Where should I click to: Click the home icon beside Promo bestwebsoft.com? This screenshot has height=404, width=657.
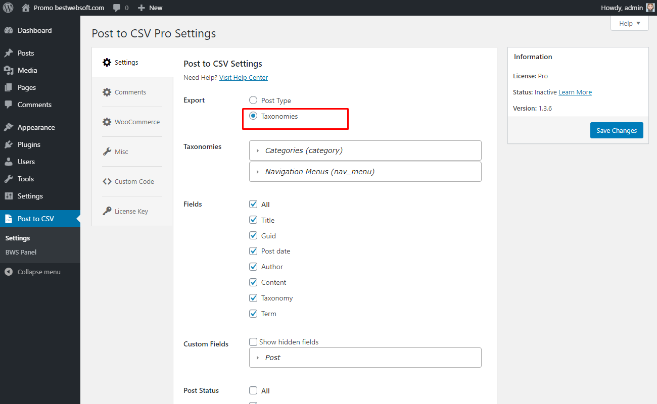point(26,8)
